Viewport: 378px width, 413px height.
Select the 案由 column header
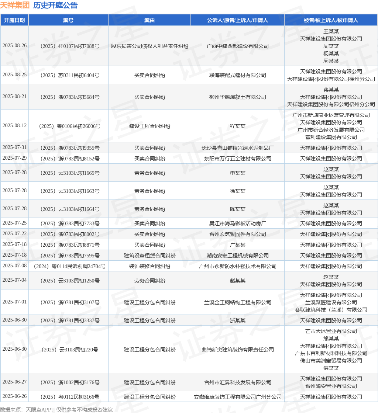coord(150,20)
